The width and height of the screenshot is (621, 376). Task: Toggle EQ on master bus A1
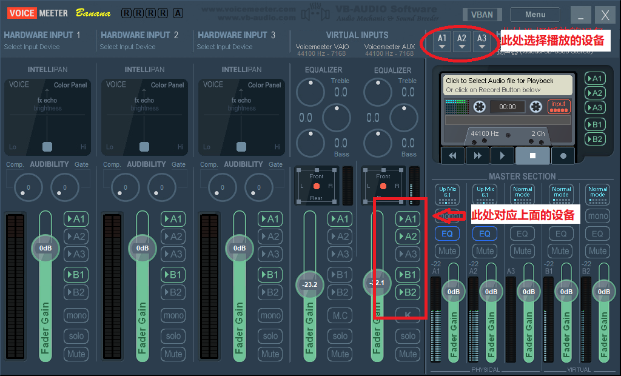pos(447,233)
